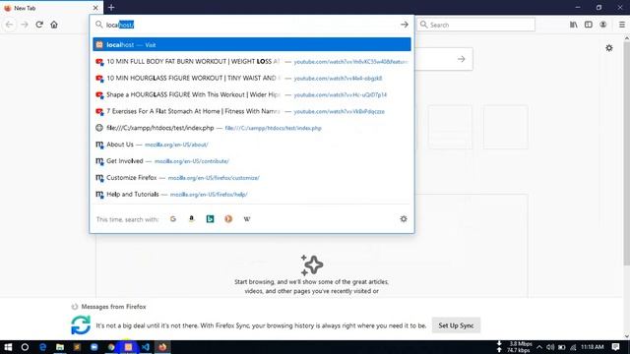Choose localhost — Visit suggestion
This screenshot has width=630, height=354.
tap(252, 44)
